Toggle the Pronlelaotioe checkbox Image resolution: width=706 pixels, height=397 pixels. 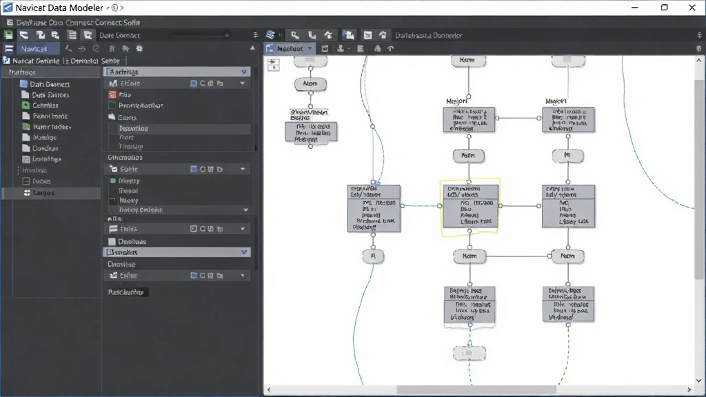112,105
